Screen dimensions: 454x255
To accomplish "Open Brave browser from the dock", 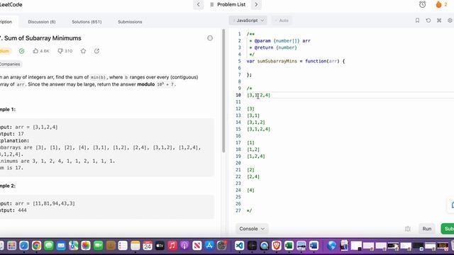I will point(277,246).
